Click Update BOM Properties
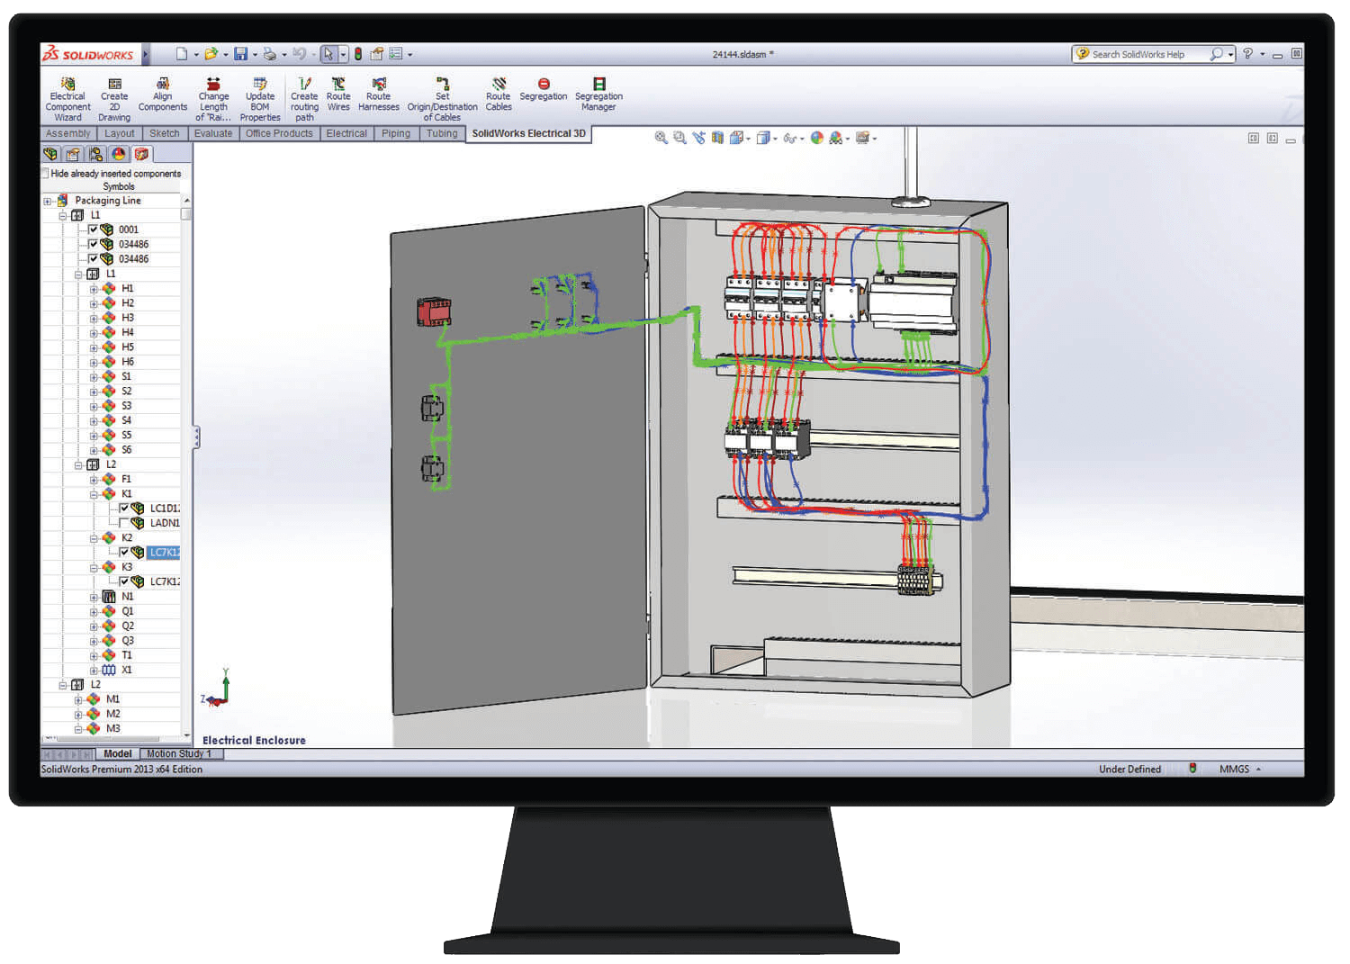This screenshot has height=964, width=1350. coord(260,99)
